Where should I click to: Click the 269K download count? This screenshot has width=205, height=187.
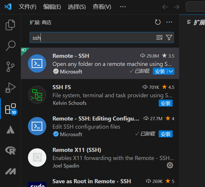pos(154,181)
